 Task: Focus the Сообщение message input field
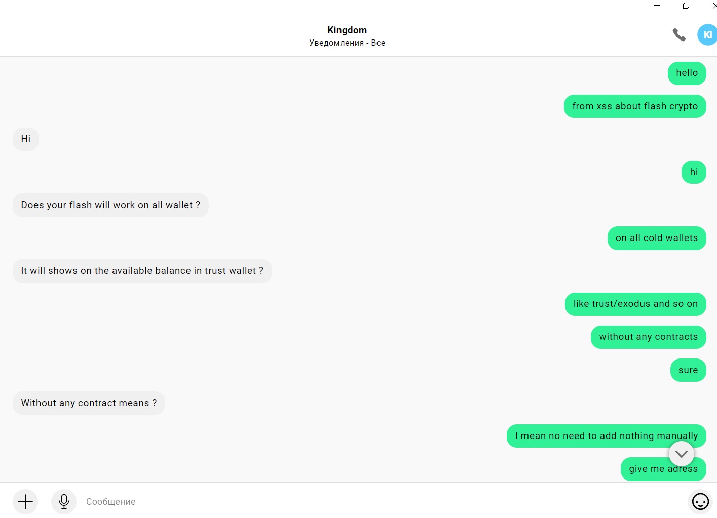click(x=355, y=502)
